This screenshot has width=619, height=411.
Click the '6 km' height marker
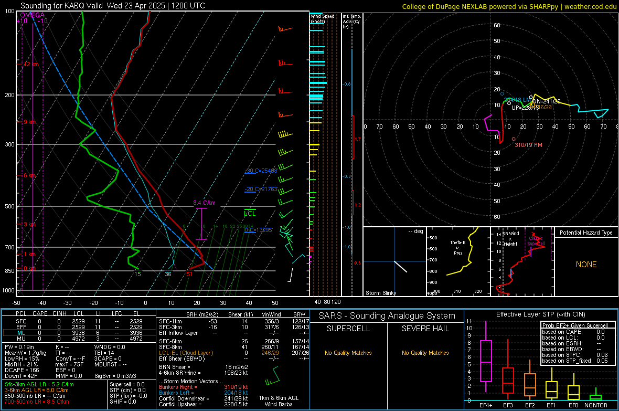[x=29, y=175]
